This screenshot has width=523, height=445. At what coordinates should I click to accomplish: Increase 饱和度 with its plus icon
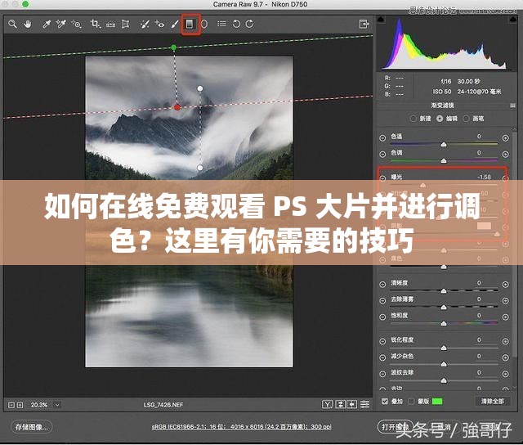coord(506,317)
